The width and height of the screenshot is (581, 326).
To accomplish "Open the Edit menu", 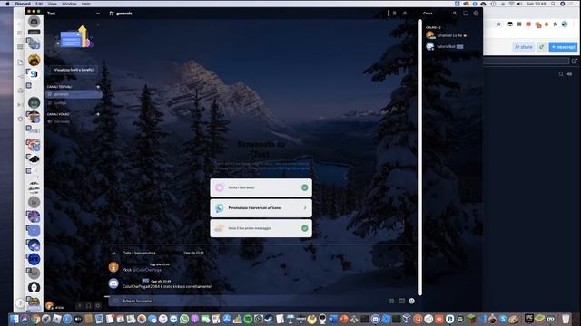I will pyautogui.click(x=39, y=4).
